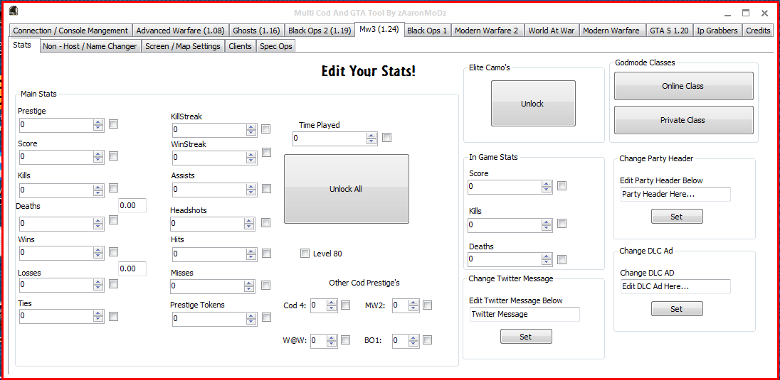Viewport: 780px width, 380px height.
Task: Increase the W@W prestige spinner
Action: point(332,338)
